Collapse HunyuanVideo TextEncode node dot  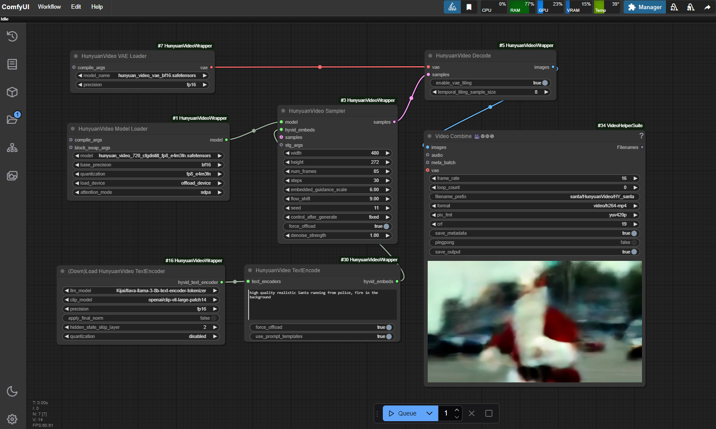tap(250, 270)
